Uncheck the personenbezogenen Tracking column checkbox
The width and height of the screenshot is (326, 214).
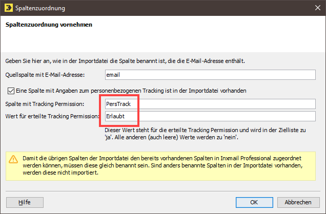pos(11,91)
